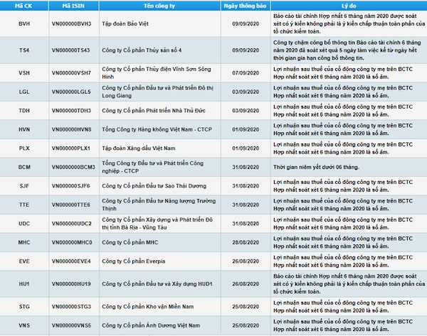Screen dimensions: 427x336
Task: Select stock code LGL
Action: [24, 92]
